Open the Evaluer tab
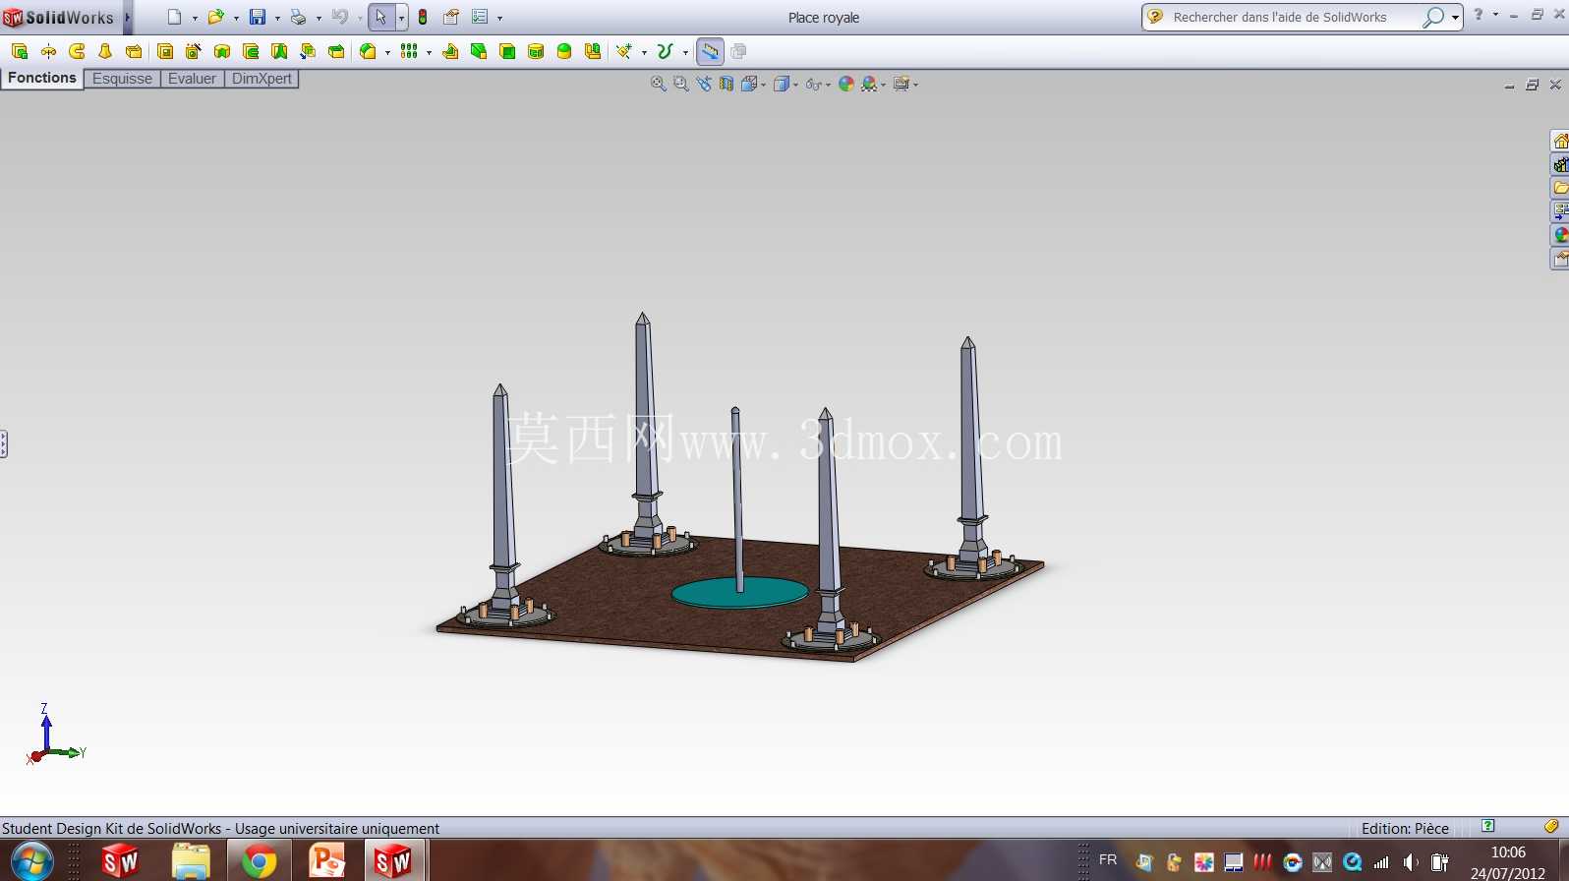The image size is (1569, 881). (192, 79)
